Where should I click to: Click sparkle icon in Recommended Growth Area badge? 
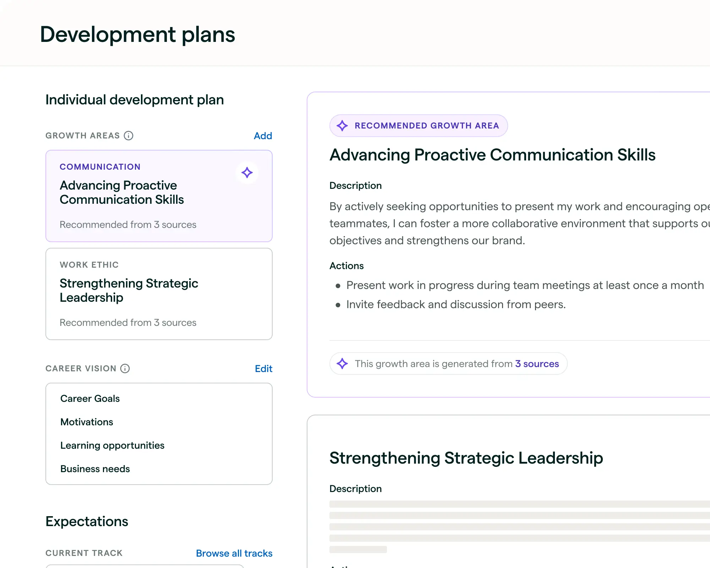click(x=342, y=126)
